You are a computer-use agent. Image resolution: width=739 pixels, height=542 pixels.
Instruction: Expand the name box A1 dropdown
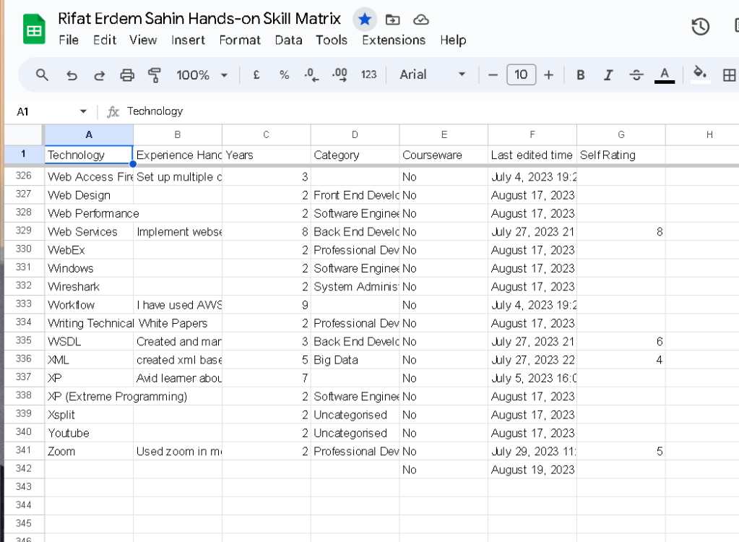(83, 112)
